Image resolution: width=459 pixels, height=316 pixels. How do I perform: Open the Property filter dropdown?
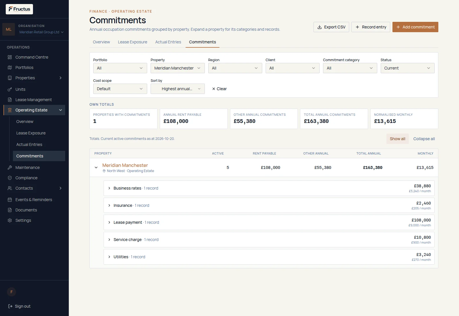(x=178, y=68)
